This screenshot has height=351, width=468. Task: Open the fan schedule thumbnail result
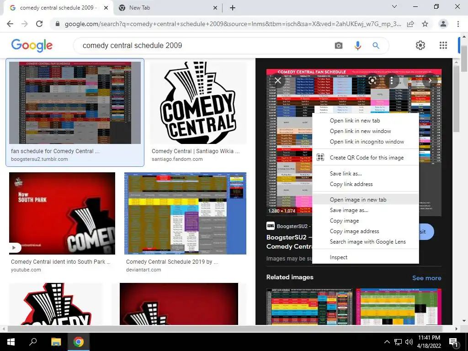[x=75, y=103]
